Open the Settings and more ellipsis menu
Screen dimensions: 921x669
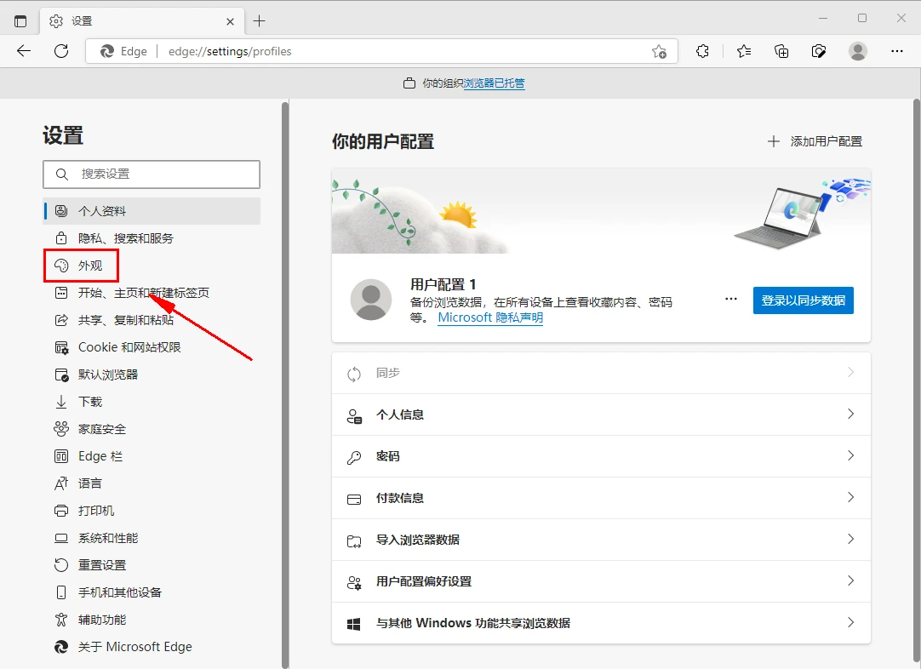pyautogui.click(x=897, y=51)
